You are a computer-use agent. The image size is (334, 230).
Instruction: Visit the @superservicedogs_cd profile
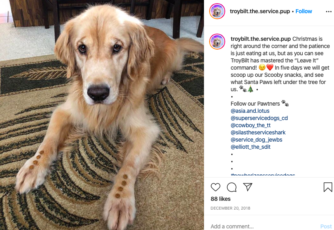point(259,118)
